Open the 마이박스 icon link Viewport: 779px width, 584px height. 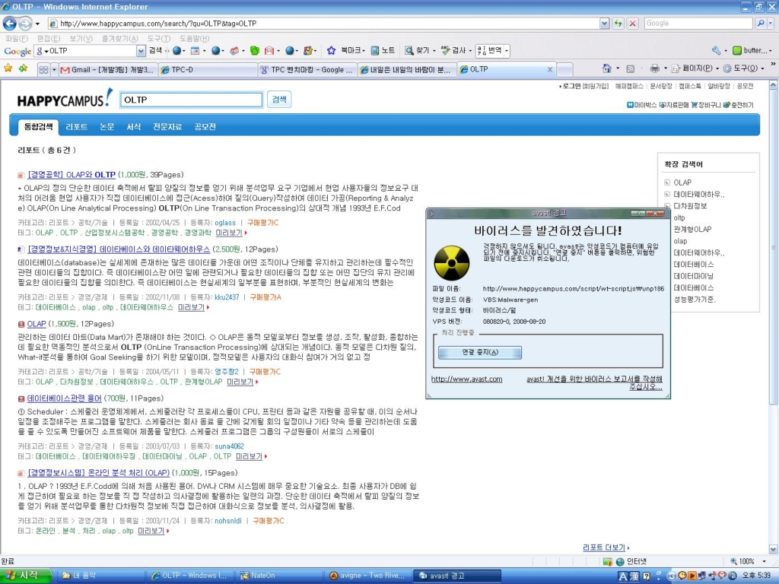pyautogui.click(x=642, y=105)
